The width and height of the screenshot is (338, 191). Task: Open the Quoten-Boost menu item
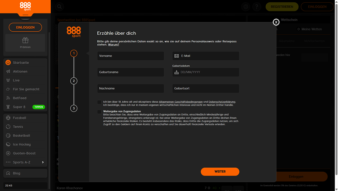(x=25, y=153)
